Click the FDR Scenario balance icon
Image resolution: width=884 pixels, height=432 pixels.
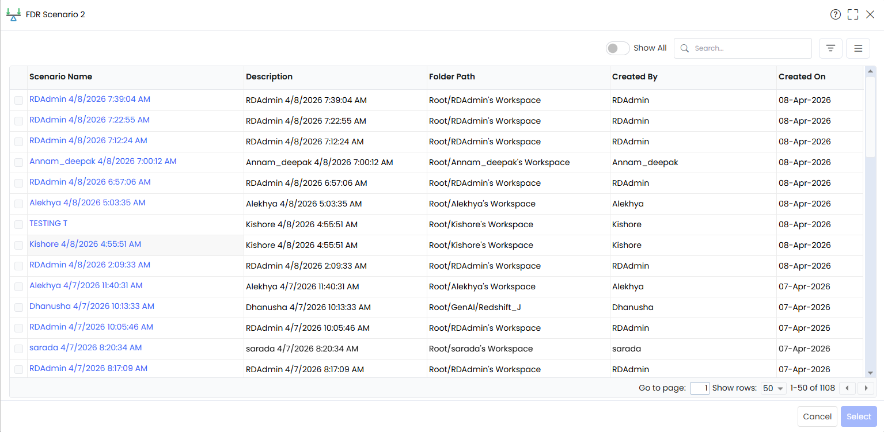[x=13, y=15]
